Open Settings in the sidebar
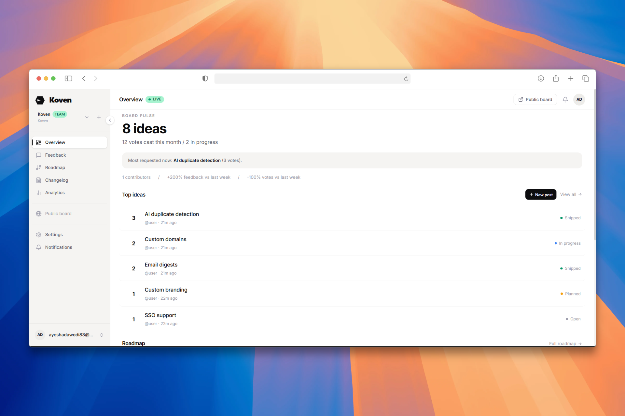 click(70, 234)
